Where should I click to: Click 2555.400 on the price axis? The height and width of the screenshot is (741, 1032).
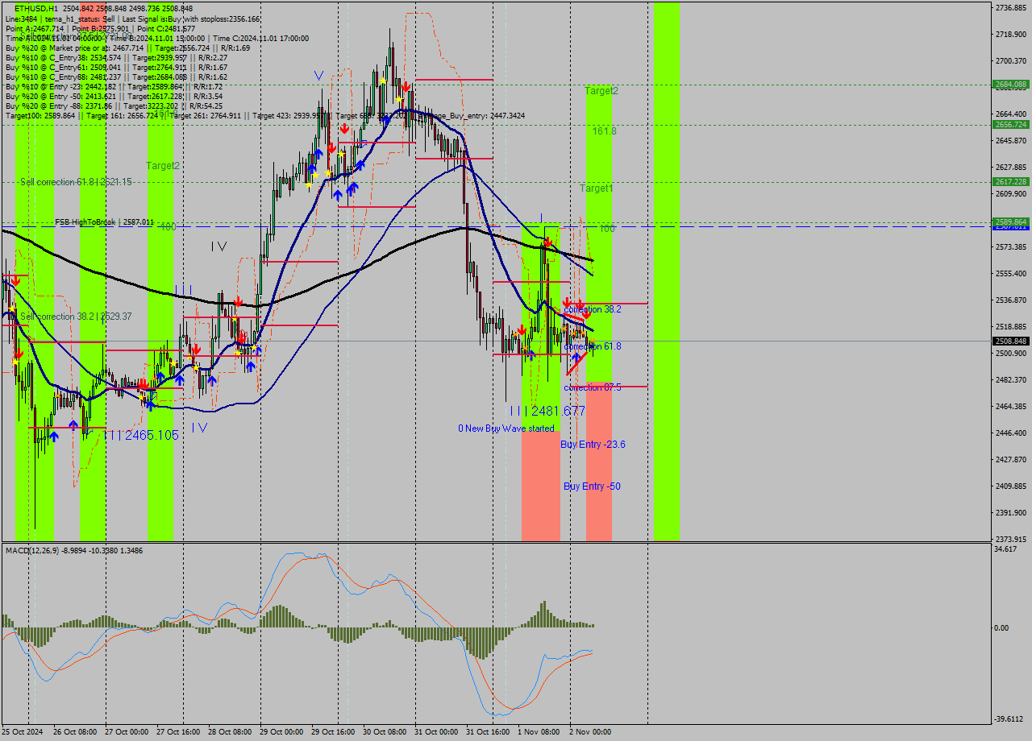click(1010, 274)
